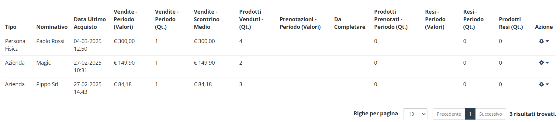Click the Magic company name cell
560x122 pixels.
pos(43,63)
